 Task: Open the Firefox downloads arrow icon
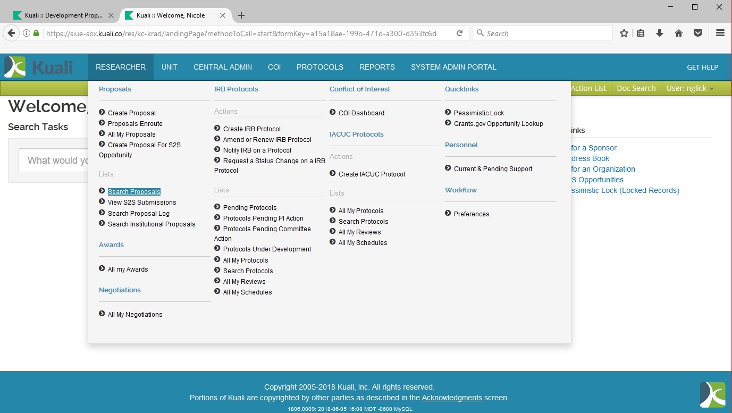coord(660,33)
